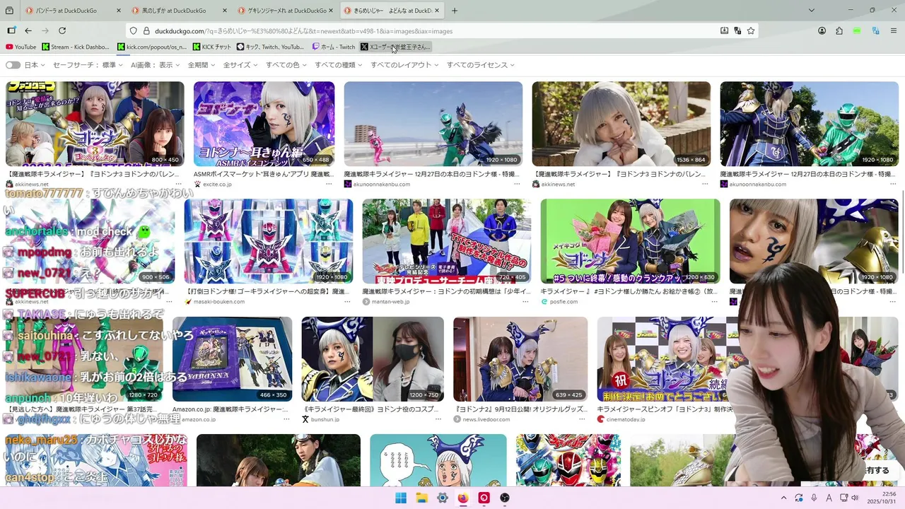Open three-dot menu for mantan-web.jp result

point(525,301)
